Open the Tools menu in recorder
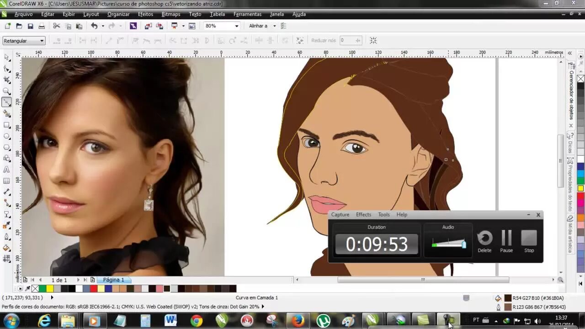 pyautogui.click(x=384, y=214)
